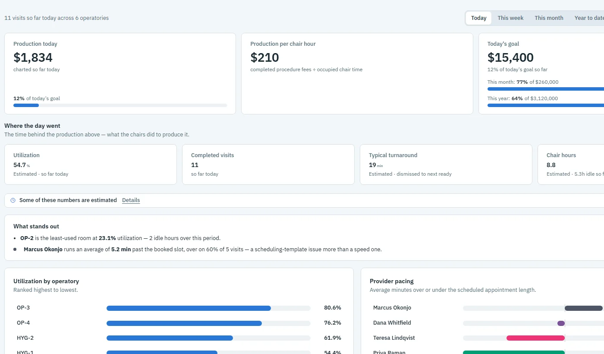Click the This year goal progress bar
Viewport: 604px width, 354px height.
[x=546, y=105]
